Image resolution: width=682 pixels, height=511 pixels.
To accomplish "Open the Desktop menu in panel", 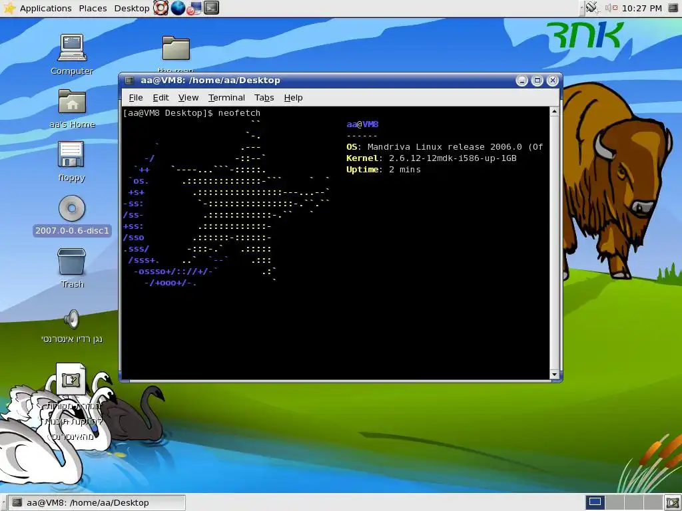I will [132, 8].
